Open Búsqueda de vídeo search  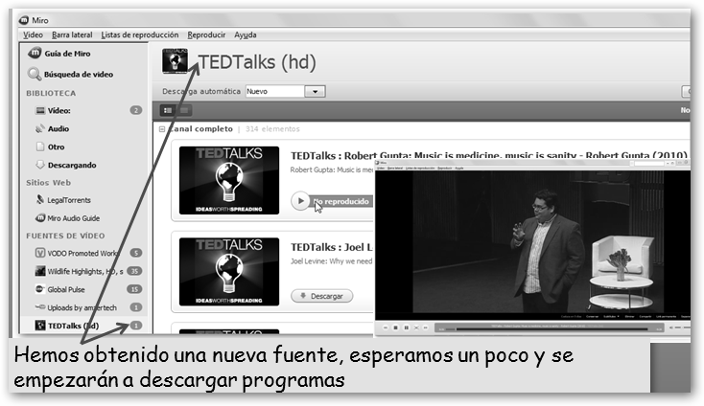pos(77,74)
